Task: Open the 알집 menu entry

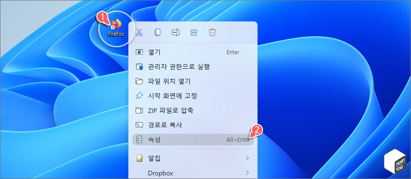Action: pos(193,158)
